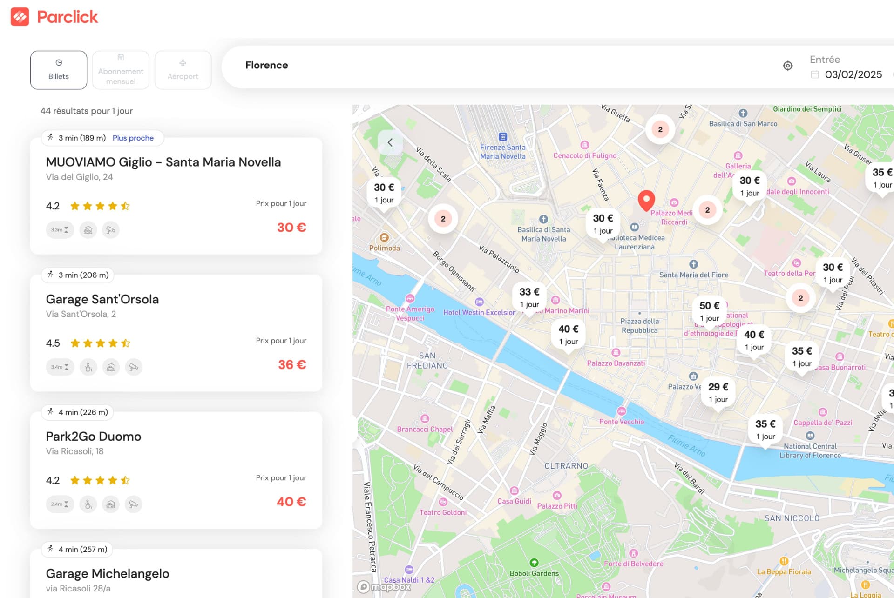
Task: Click the address "Via Ricasoli, 18"
Action: (x=74, y=451)
